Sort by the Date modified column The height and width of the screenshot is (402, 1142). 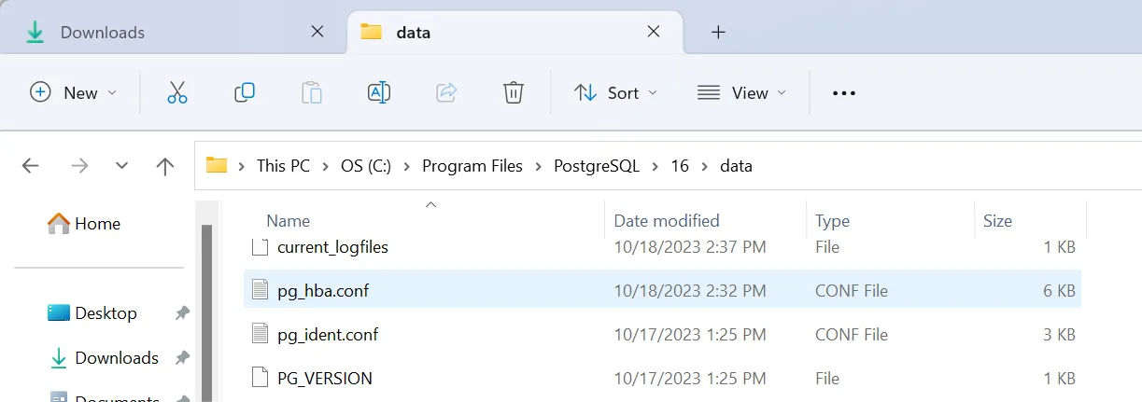(667, 221)
